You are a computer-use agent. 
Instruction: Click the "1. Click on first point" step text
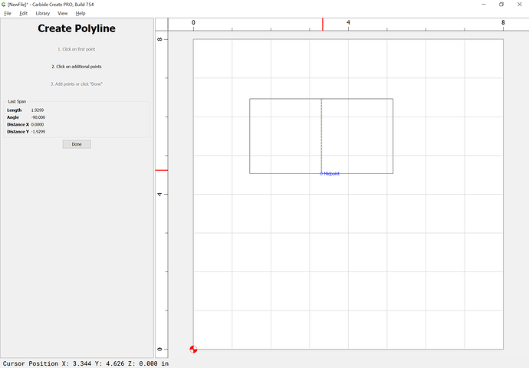(76, 49)
